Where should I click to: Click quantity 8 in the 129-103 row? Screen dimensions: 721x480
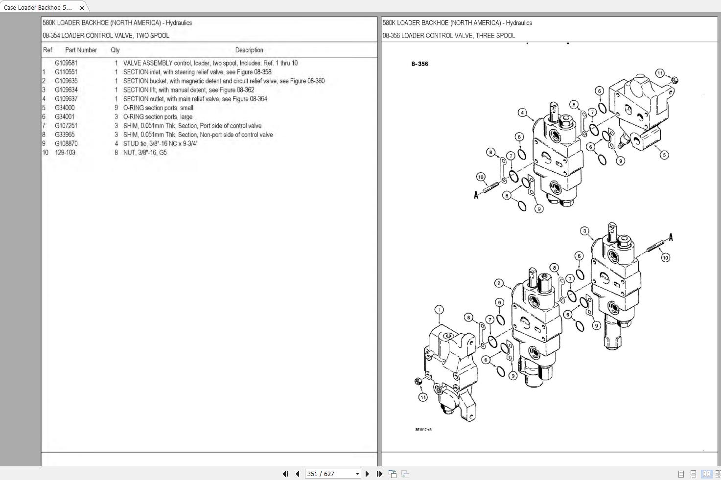tap(116, 153)
